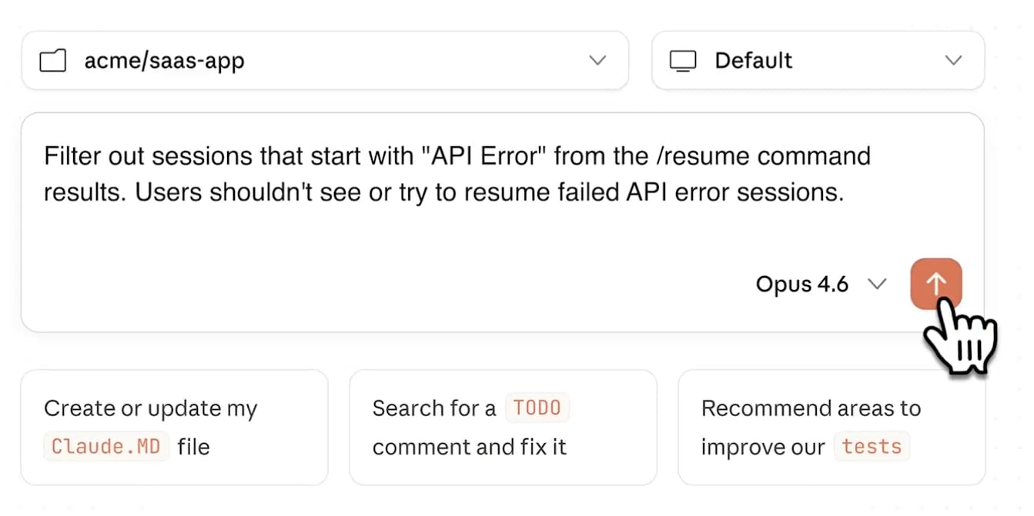Place cursor after "error sessions." in the prompt
This screenshot has height=516, width=1034.
pos(845,192)
